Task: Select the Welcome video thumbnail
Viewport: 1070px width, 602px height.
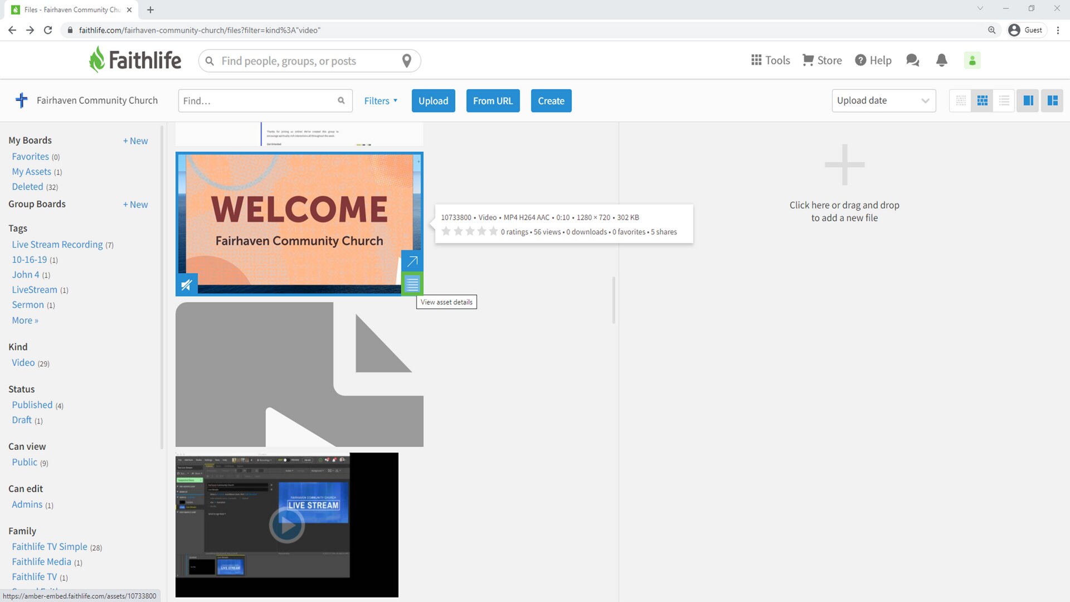Action: point(299,223)
